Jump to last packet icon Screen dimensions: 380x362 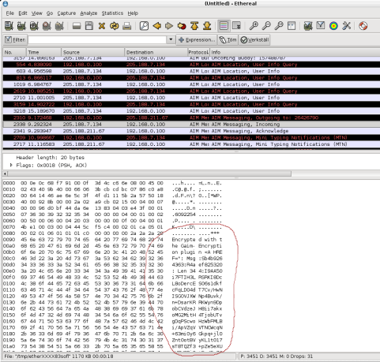coord(207,26)
